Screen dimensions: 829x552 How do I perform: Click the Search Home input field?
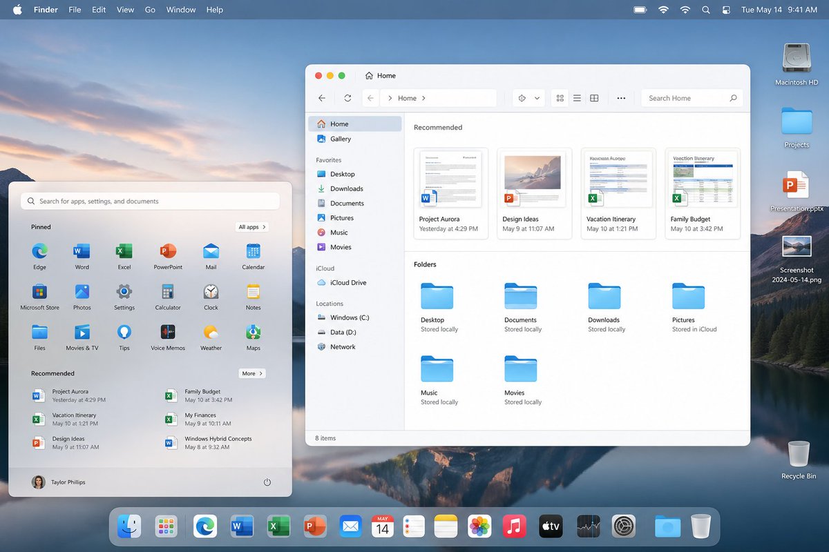(692, 98)
